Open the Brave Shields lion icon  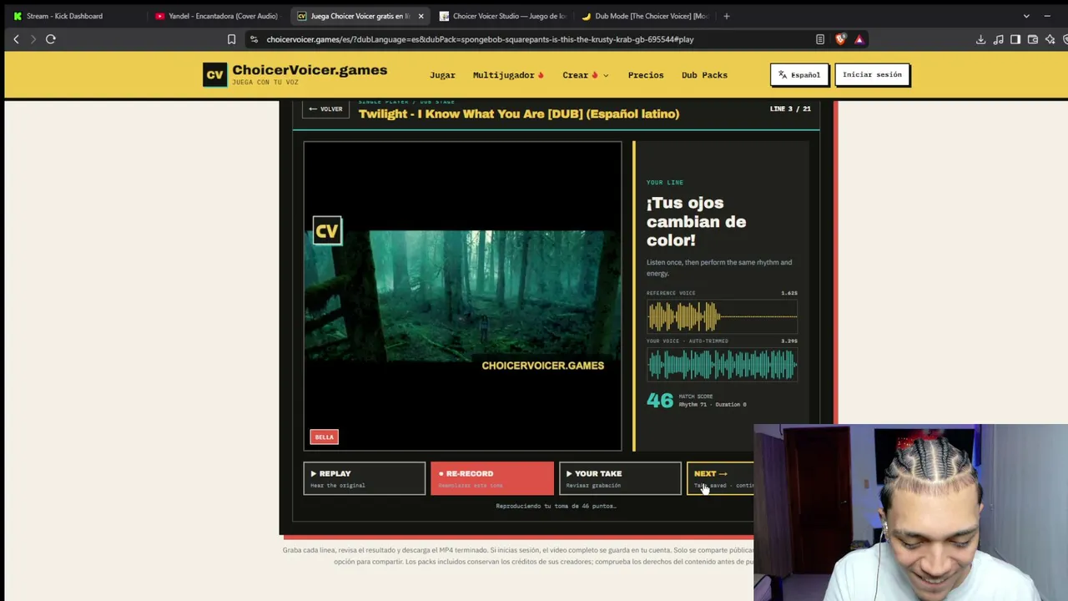point(840,39)
